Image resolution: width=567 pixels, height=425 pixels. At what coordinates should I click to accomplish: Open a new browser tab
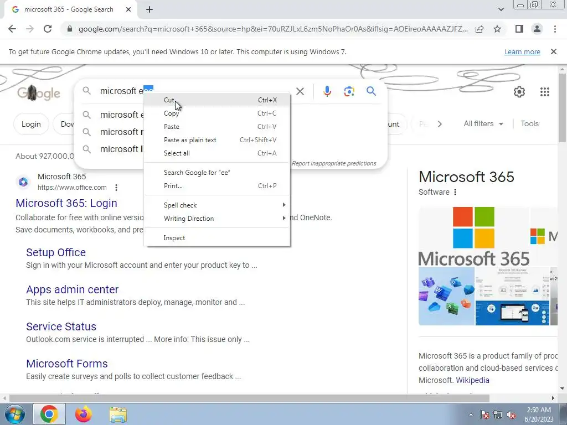coord(150,9)
